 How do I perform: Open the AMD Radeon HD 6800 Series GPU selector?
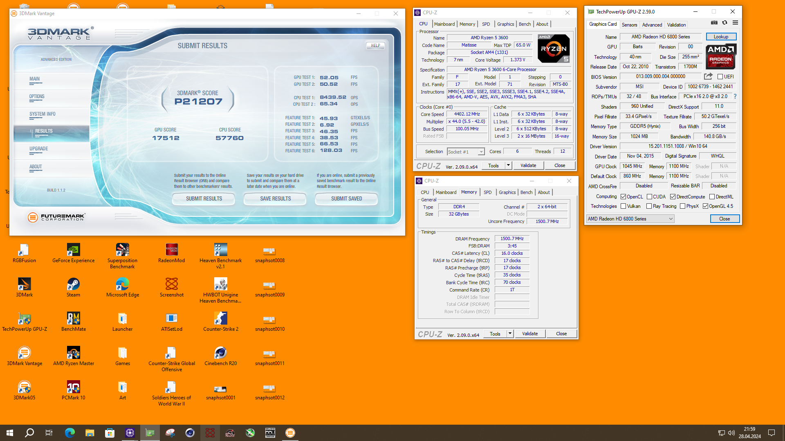point(630,219)
